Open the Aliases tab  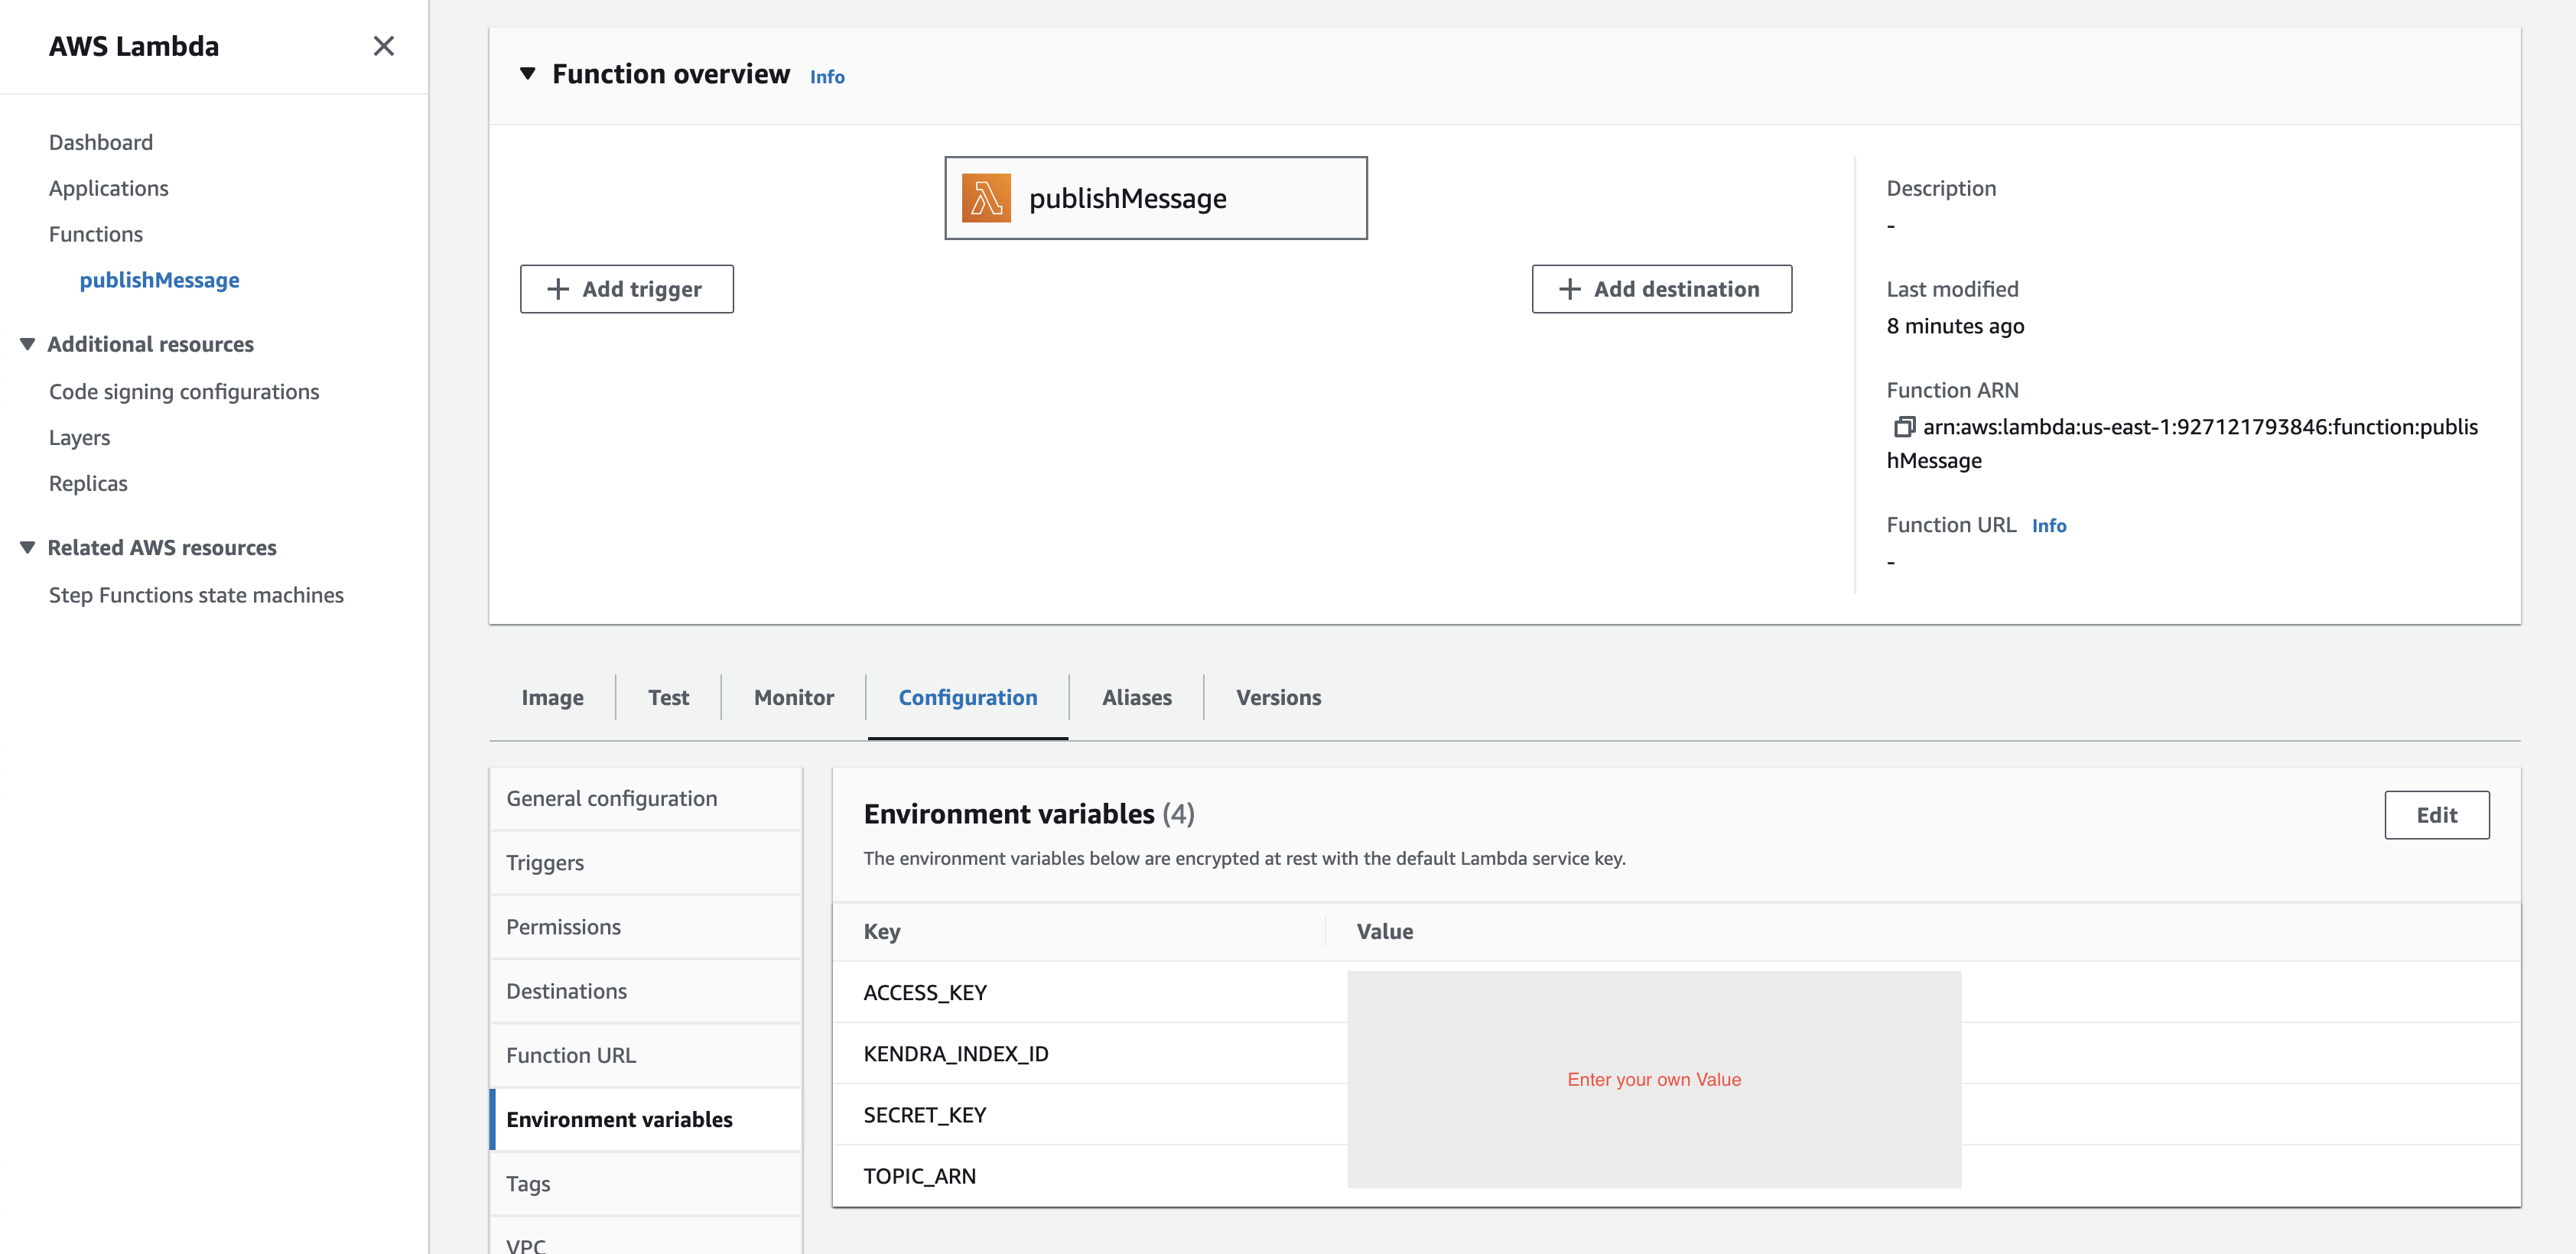[1136, 697]
